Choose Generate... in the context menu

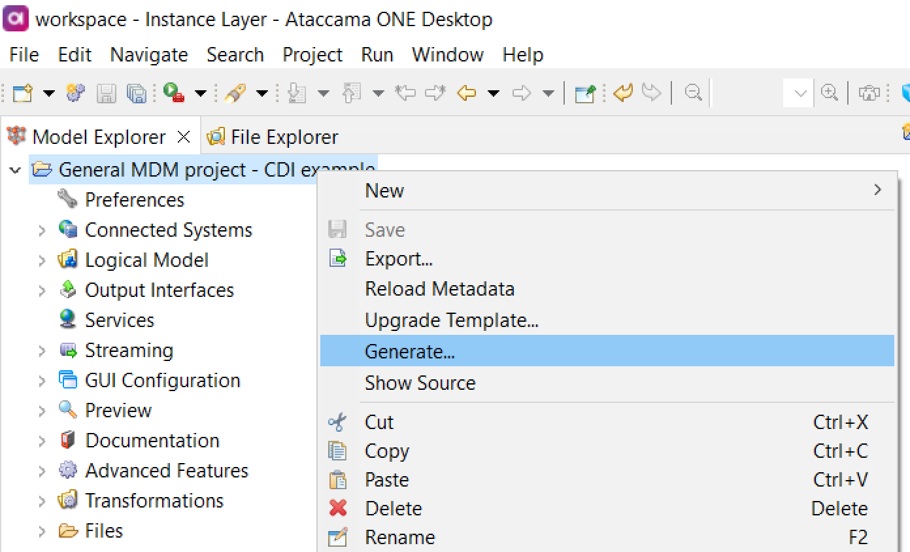pyautogui.click(x=607, y=351)
